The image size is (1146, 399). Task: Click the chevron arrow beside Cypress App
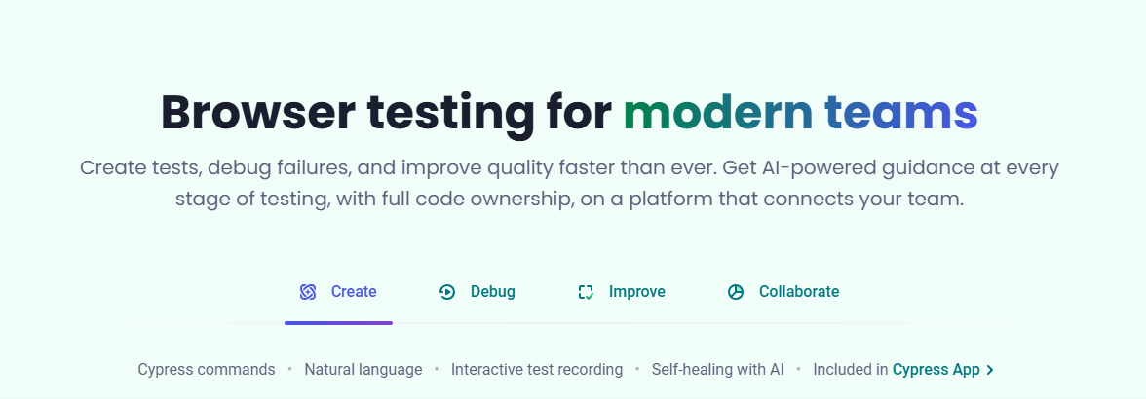click(x=990, y=370)
